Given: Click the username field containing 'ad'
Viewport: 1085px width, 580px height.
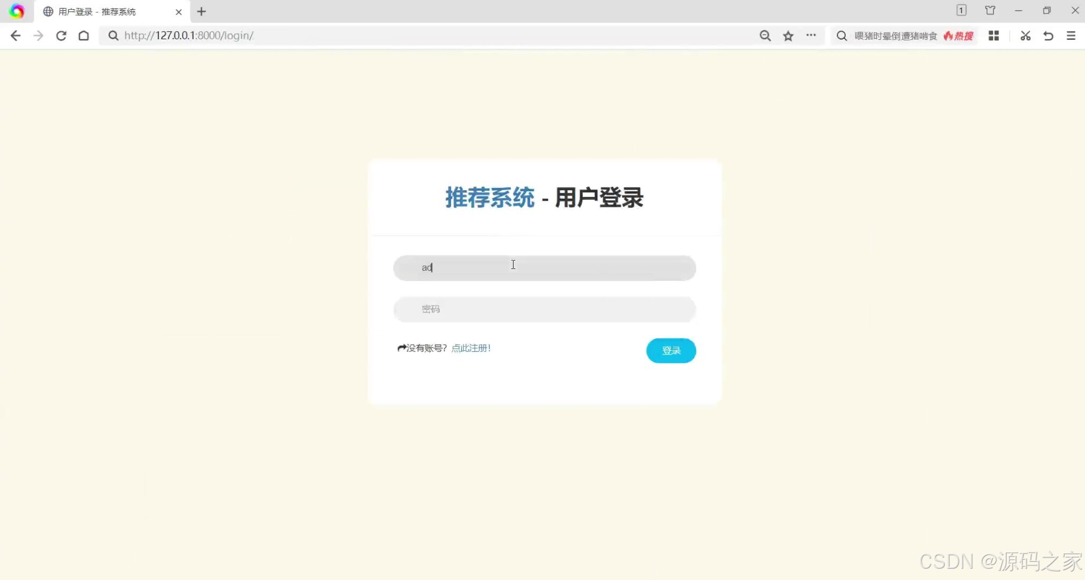Looking at the screenshot, I should click(544, 267).
